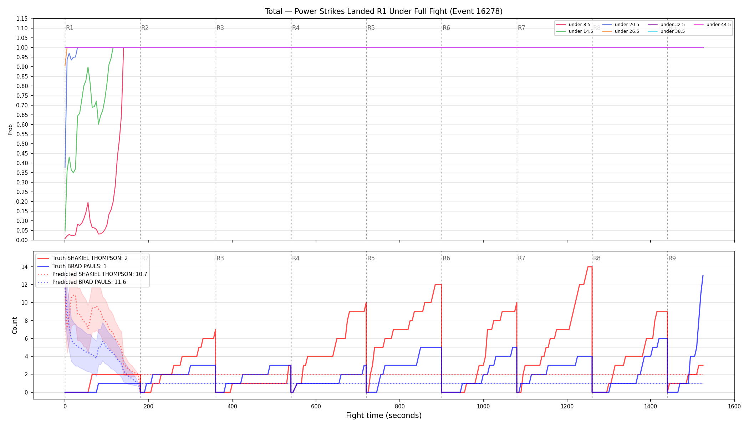The height and width of the screenshot is (428, 749).
Task: Click the R4 round label in the probability chart
Action: point(296,28)
